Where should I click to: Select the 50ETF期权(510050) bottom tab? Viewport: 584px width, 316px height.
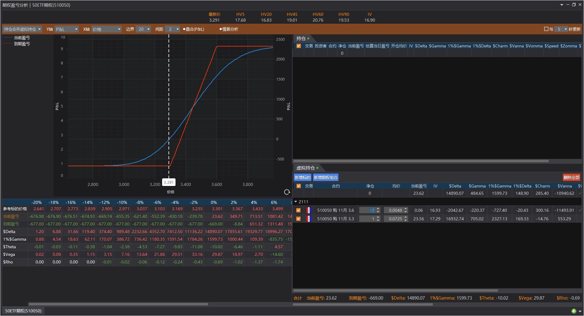[23, 311]
